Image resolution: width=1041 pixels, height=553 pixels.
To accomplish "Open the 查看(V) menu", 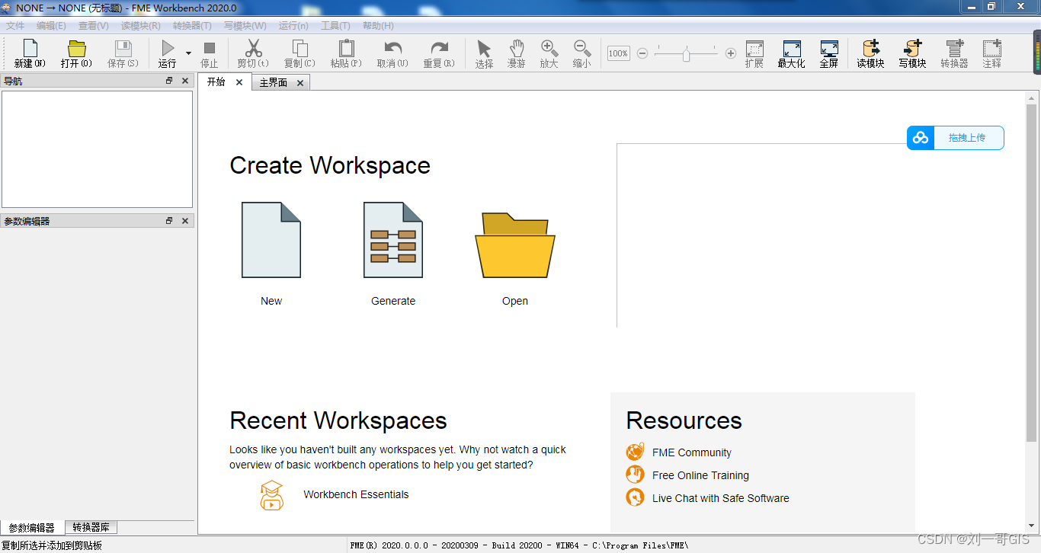I will click(x=93, y=26).
